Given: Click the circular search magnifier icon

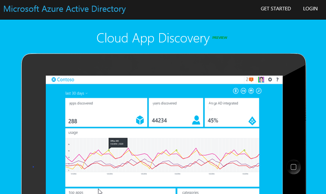Looking at the screenshot, I should pos(259,91).
